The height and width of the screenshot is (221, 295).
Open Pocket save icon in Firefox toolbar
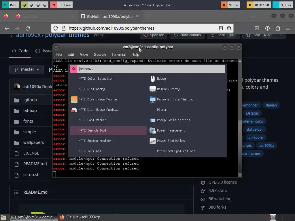pyautogui.click(x=257, y=28)
